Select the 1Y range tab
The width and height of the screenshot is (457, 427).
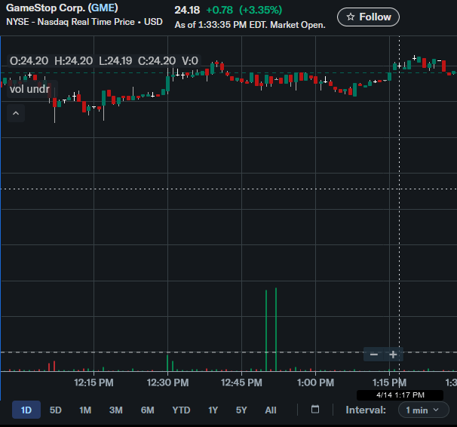point(213,410)
